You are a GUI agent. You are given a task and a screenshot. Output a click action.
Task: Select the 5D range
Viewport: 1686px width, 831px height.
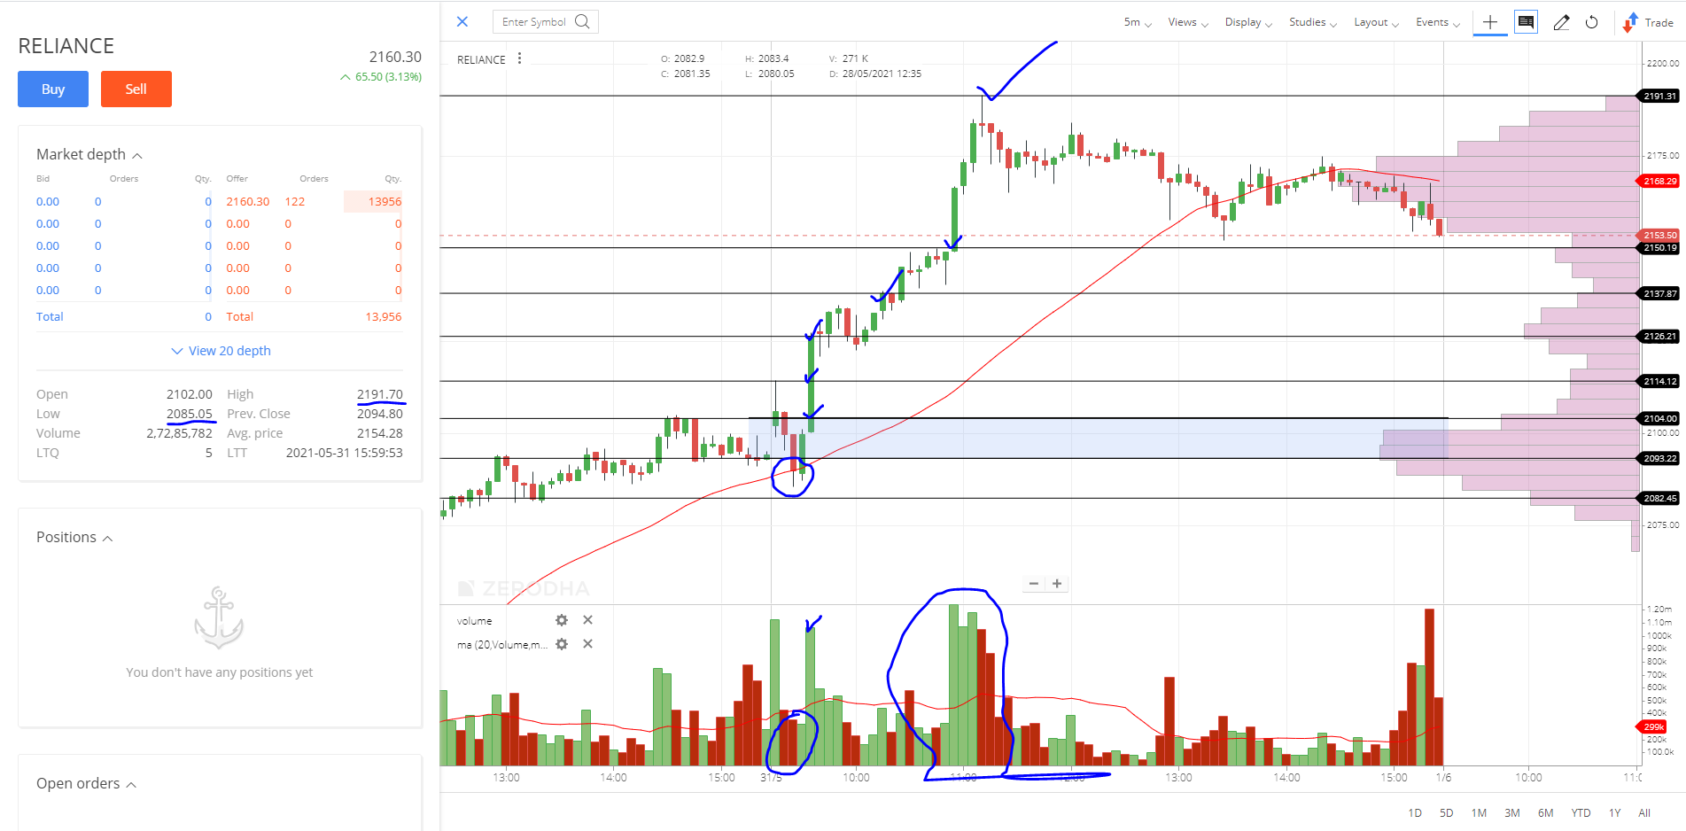click(x=1446, y=812)
